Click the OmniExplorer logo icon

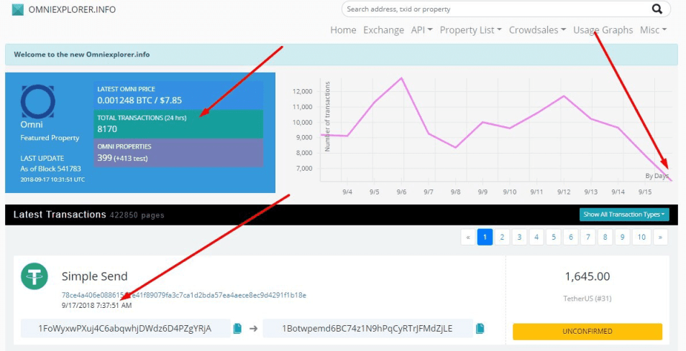(18, 9)
